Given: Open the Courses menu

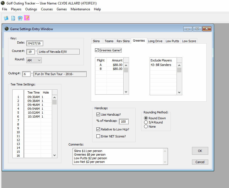Looking at the screenshot, I should pyautogui.click(x=47, y=9).
